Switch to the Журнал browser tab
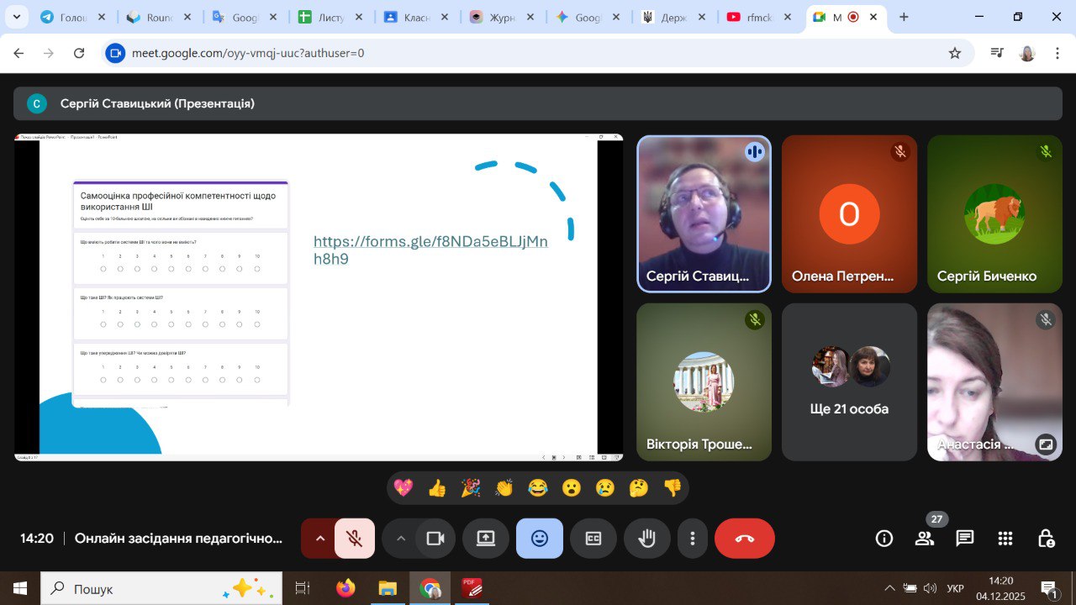The height and width of the screenshot is (605, 1076). 502,17
